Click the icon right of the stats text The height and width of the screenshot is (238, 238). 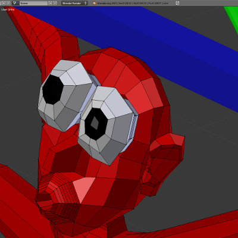pos(177,3)
